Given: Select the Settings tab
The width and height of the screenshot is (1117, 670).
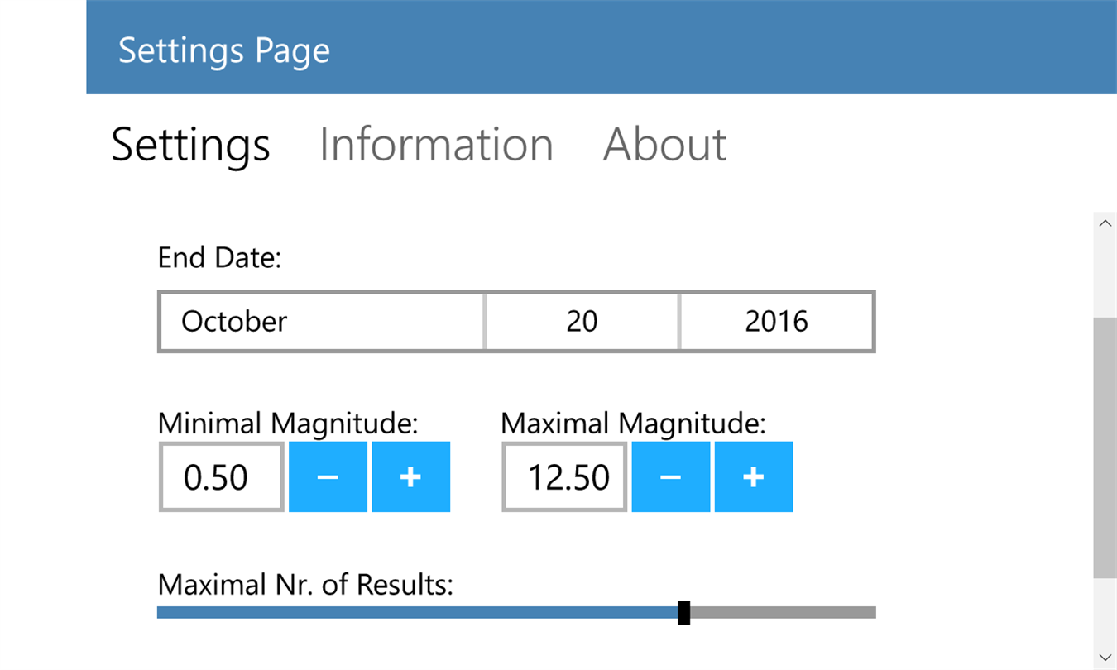Looking at the screenshot, I should pyautogui.click(x=190, y=145).
